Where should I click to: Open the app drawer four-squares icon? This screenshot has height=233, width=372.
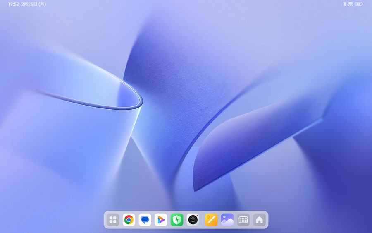tap(113, 220)
